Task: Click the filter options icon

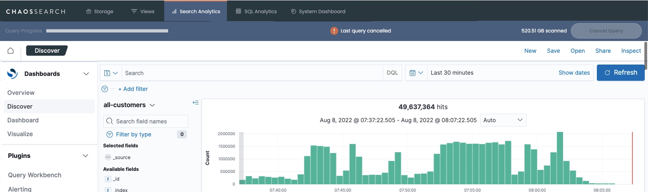Action: tap(105, 89)
